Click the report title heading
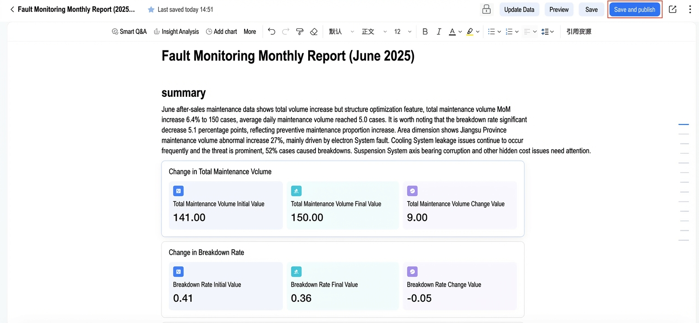Screen dimensions: 699x323 point(288,56)
